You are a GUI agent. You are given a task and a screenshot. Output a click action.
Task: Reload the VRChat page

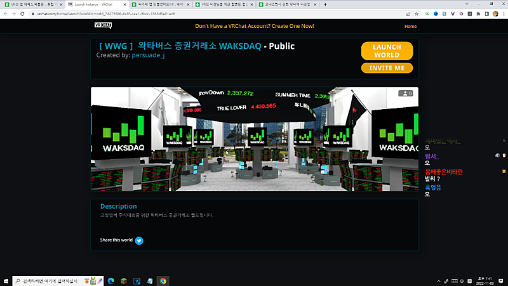point(22,14)
